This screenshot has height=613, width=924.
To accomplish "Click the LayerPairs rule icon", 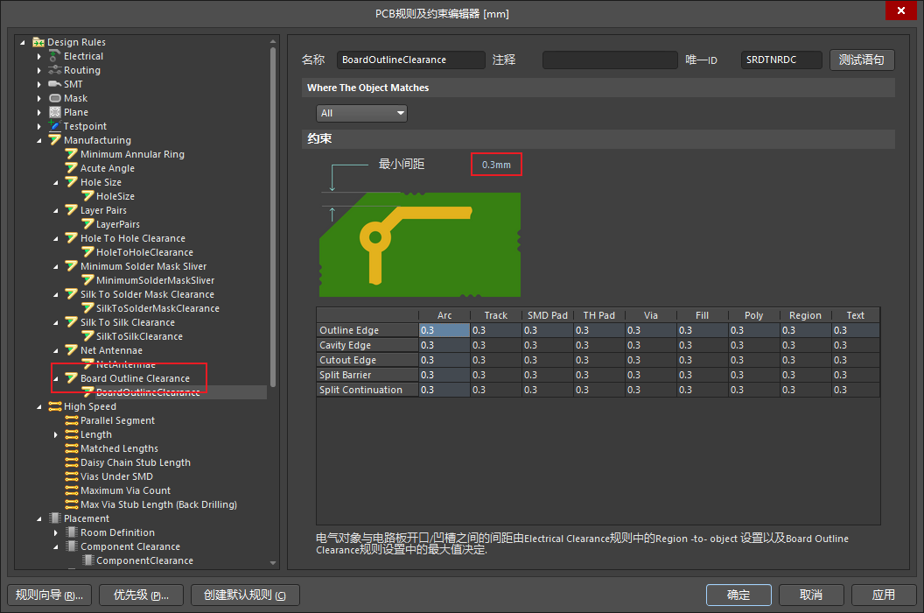I will point(87,224).
